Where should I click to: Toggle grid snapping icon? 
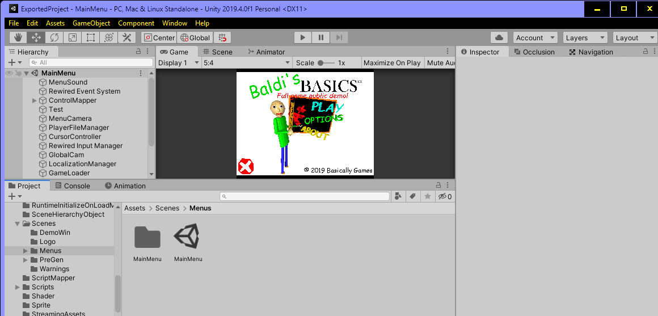pos(222,37)
